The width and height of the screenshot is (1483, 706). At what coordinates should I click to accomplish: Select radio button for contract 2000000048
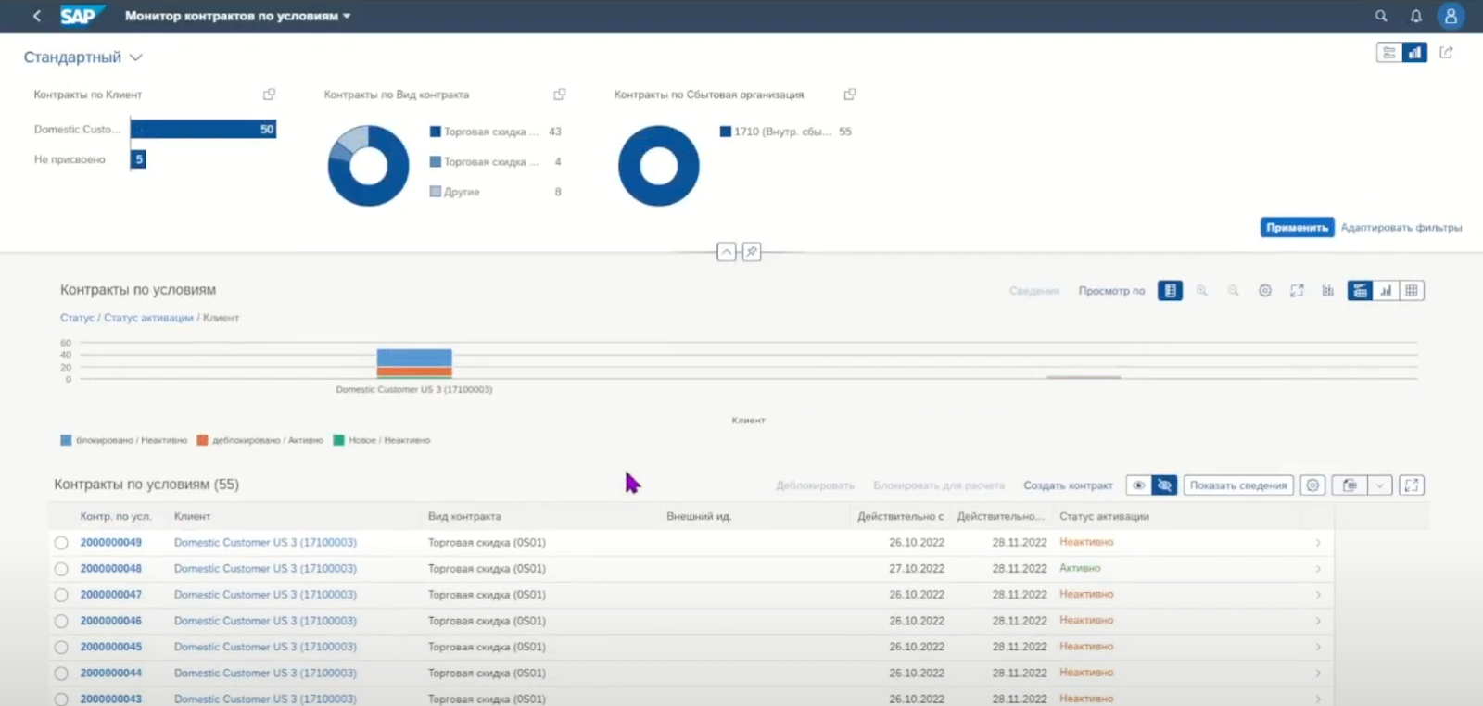click(x=61, y=569)
